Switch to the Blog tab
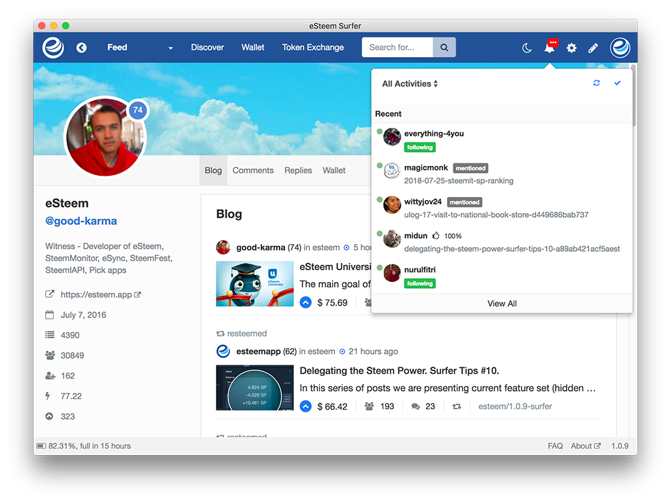This screenshot has height=503, width=671. coord(213,170)
